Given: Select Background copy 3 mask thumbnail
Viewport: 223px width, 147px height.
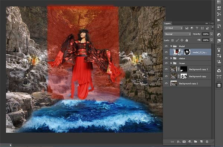Looking at the screenshot, I should 184,69.
